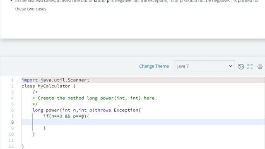This screenshot has height=149, width=265.
Task: Click 'power(int n,int p)' method signature
Action: [70, 110]
